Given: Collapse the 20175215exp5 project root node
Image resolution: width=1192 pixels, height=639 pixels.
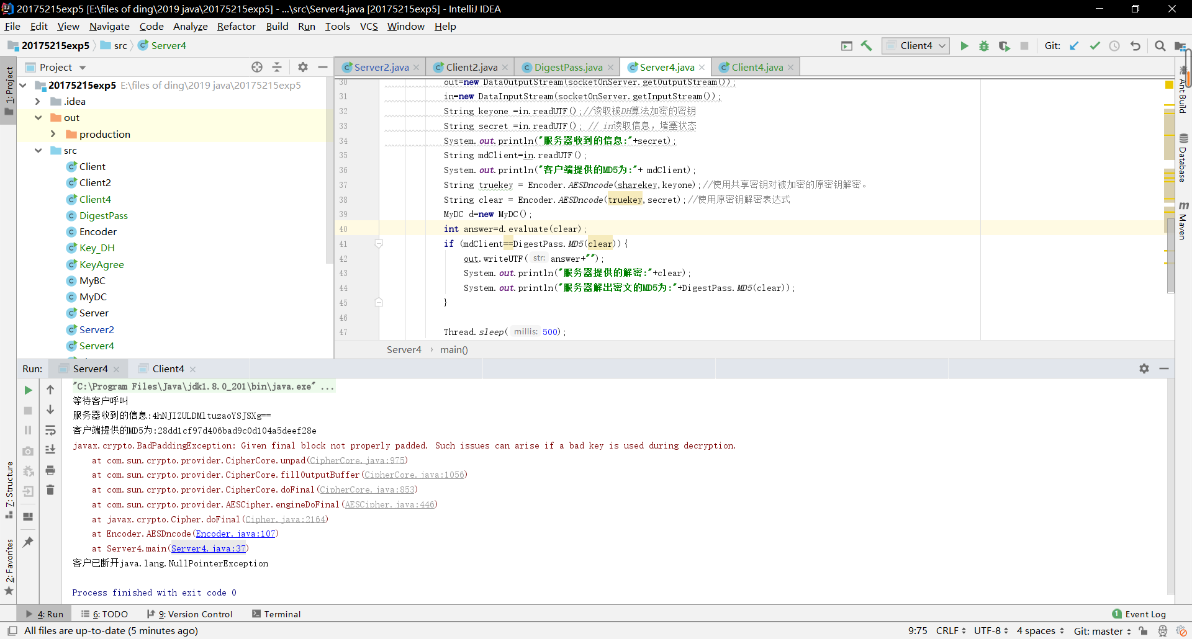Looking at the screenshot, I should click(23, 86).
